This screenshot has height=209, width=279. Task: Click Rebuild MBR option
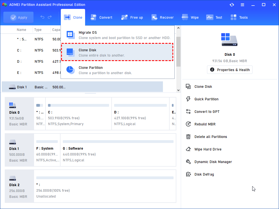coord(205,124)
